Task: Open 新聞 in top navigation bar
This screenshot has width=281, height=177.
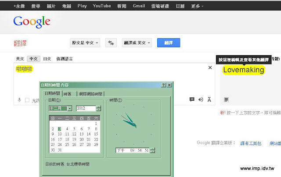Action: point(122,6)
